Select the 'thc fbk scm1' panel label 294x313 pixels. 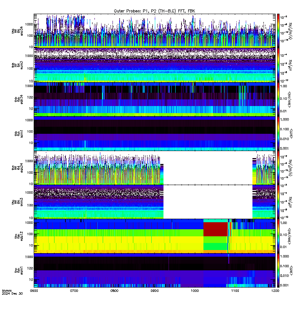pos(19,270)
